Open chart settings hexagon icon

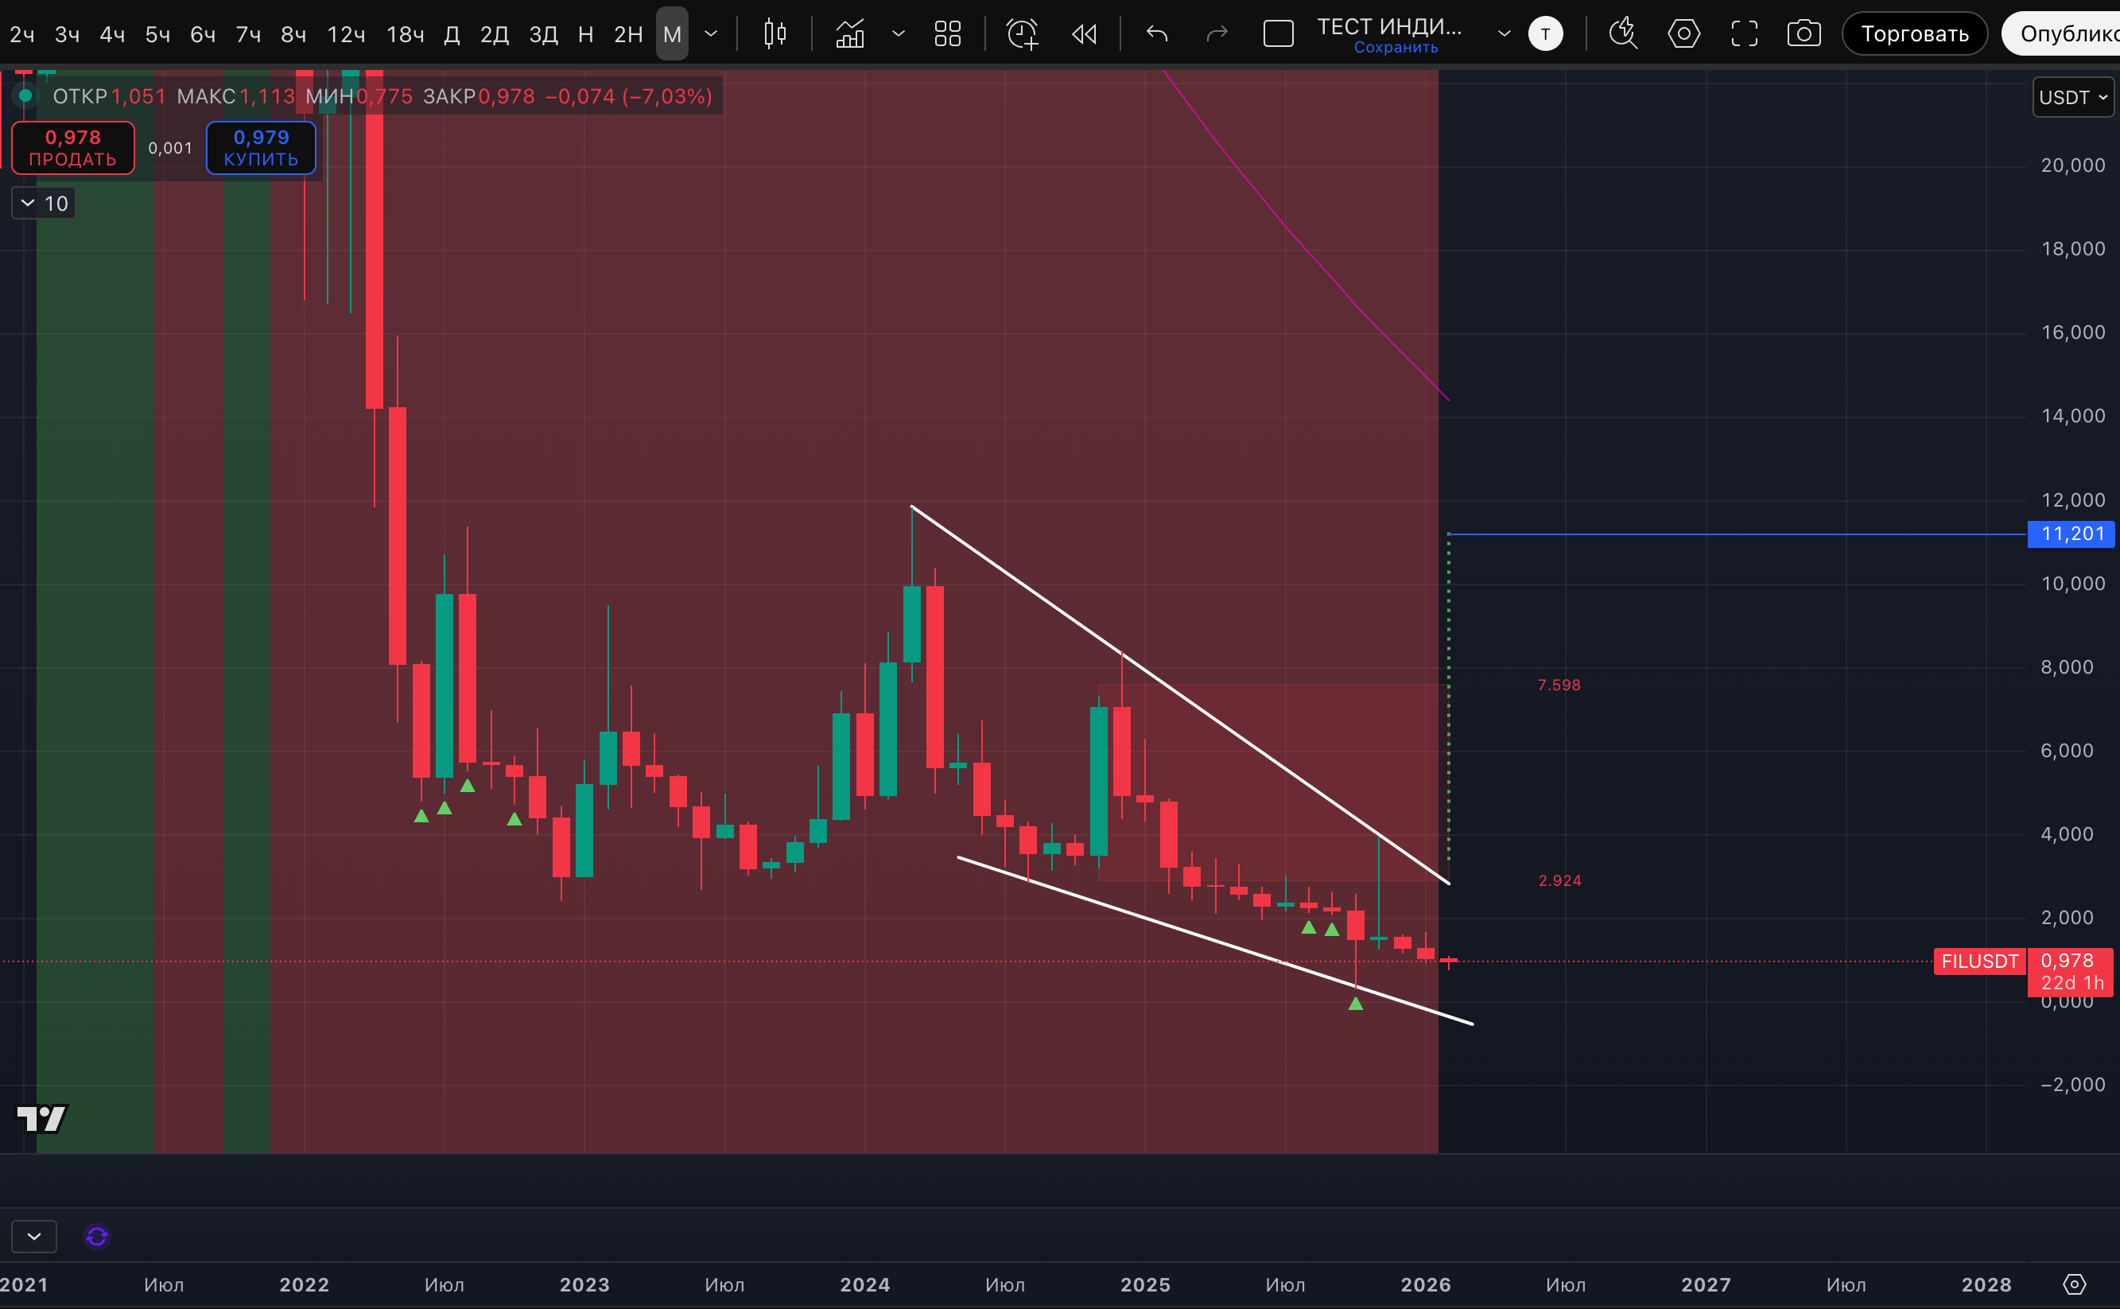1683,33
